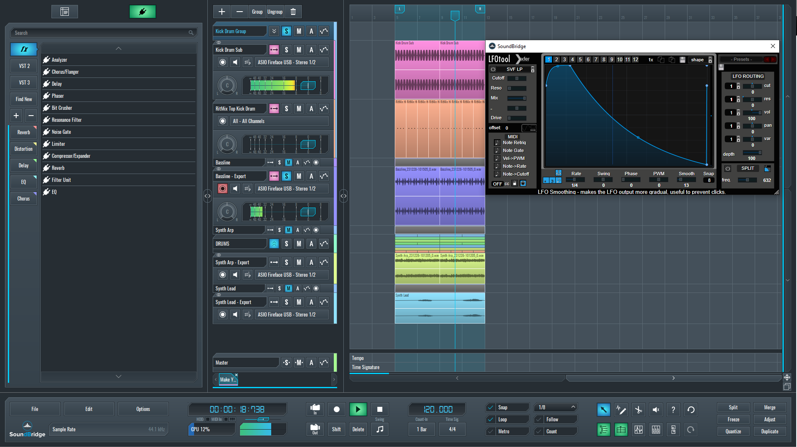Click the Merge button

(770, 408)
